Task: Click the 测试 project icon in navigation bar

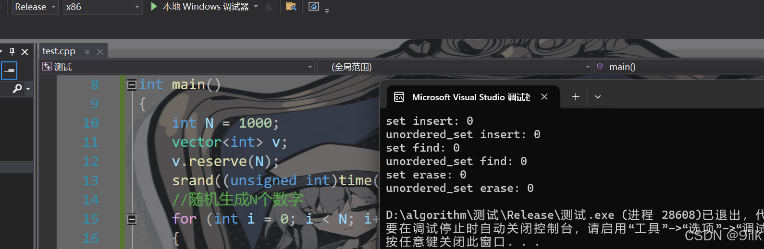Action: (47, 66)
